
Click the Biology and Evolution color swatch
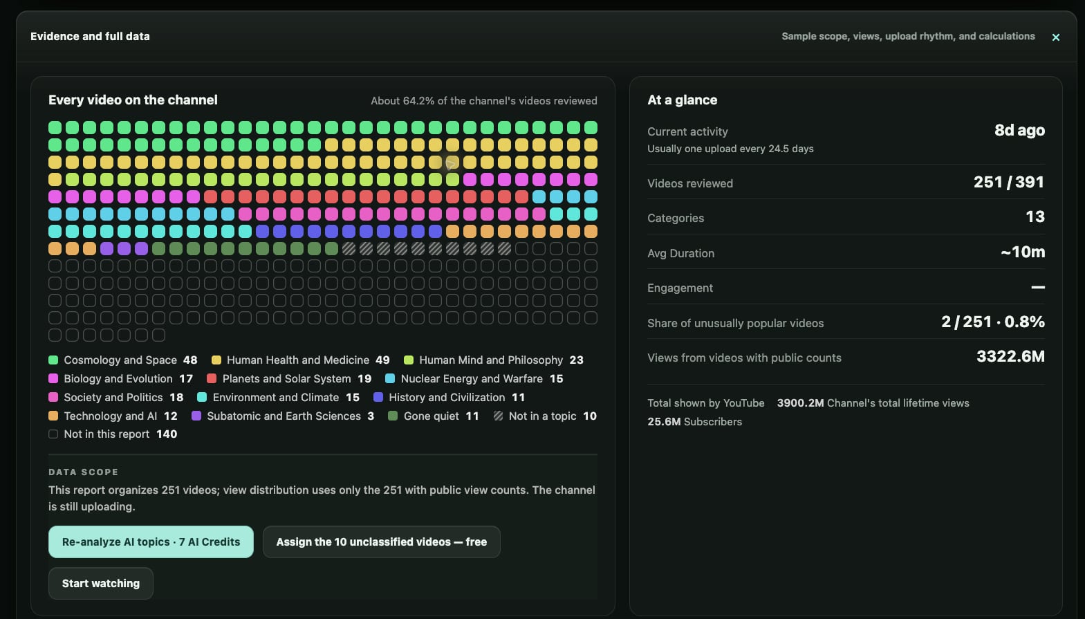(x=53, y=378)
